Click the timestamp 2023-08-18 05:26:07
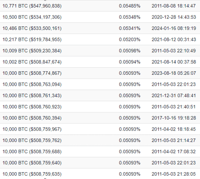Image resolution: width=200 pixels, height=179 pixels. coord(174,73)
